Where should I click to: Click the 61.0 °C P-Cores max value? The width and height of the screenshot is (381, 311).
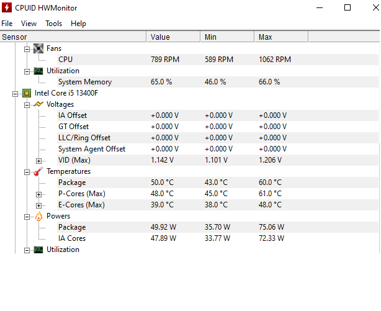pos(270,194)
